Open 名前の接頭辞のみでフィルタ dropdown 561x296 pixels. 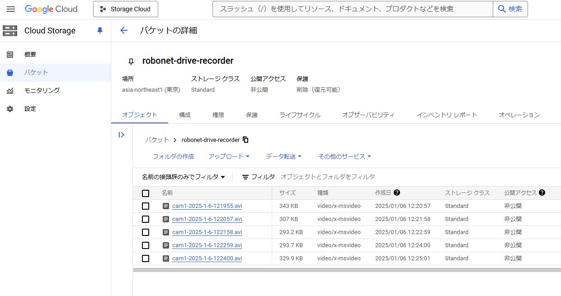(x=184, y=177)
